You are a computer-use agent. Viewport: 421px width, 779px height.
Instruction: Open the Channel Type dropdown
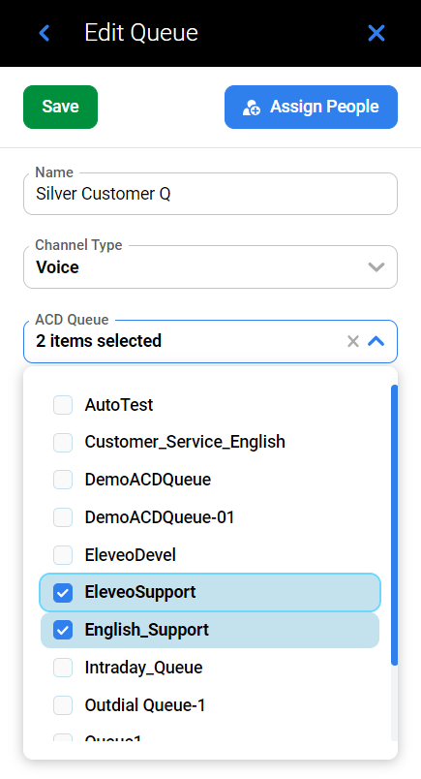coord(211,266)
